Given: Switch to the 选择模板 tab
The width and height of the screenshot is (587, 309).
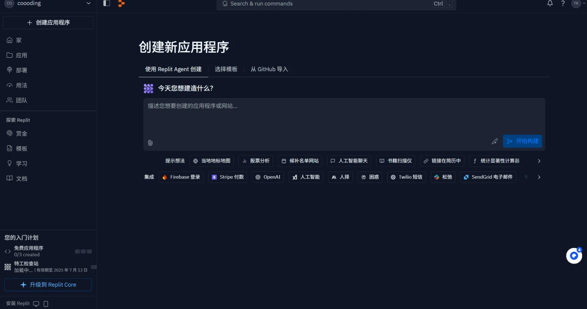Looking at the screenshot, I should 226,69.
